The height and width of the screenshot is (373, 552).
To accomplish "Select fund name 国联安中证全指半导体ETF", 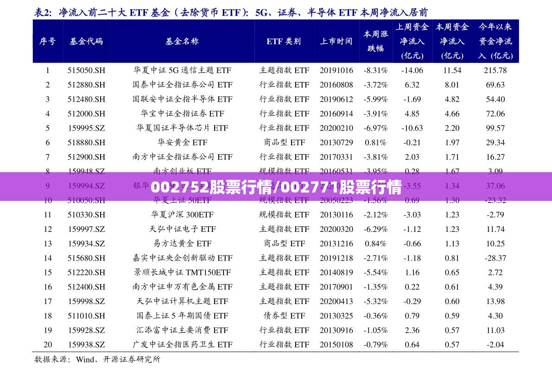I will pos(182,99).
